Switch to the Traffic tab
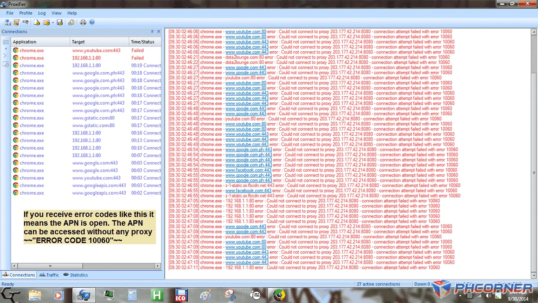Screen dimensions: 538x303 (x=49, y=275)
